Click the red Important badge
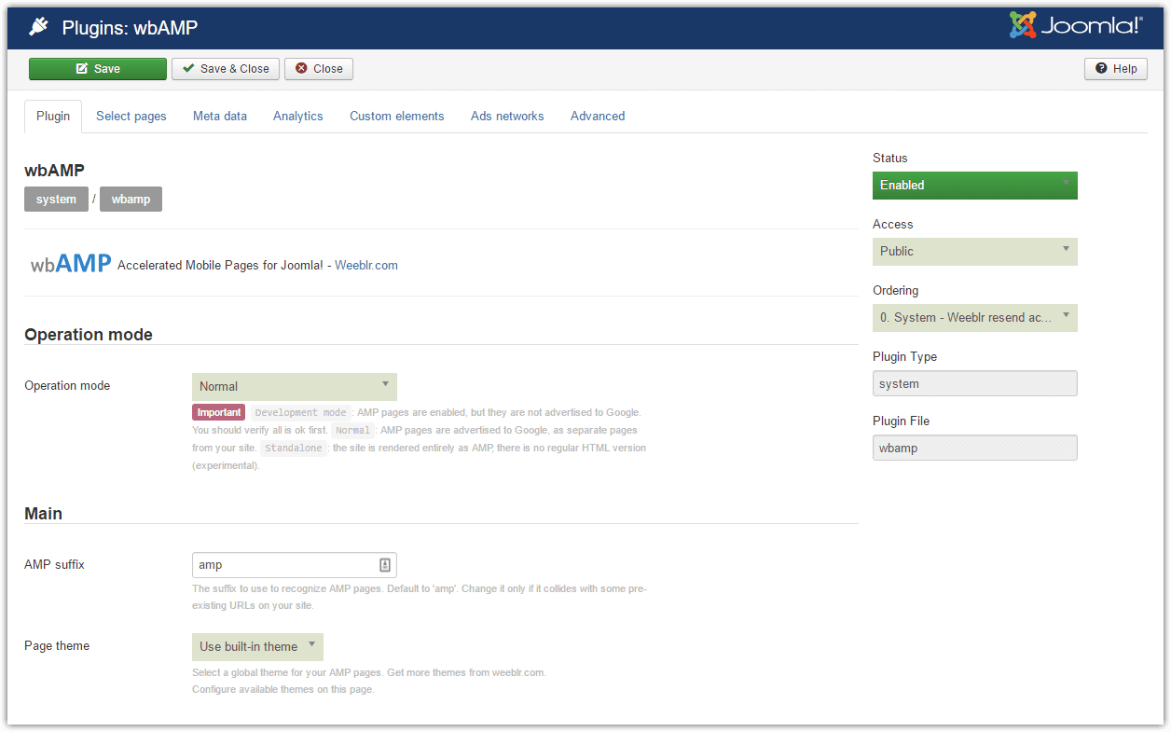1171x732 pixels. pos(219,412)
